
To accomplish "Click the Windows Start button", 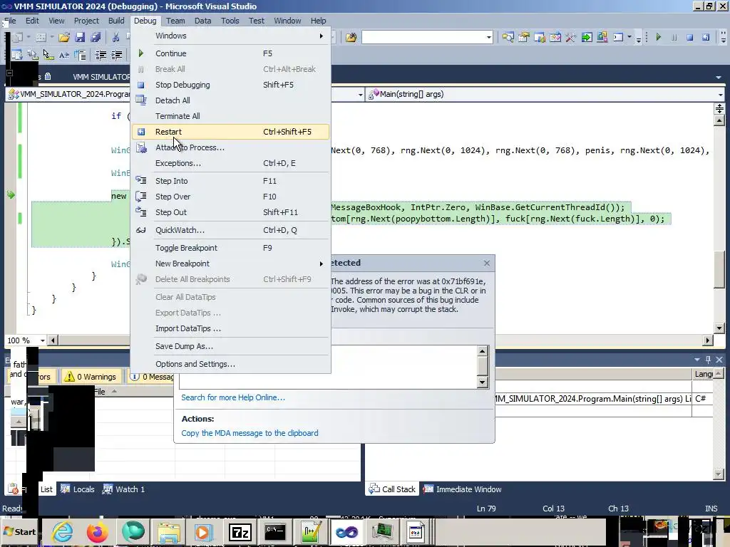I will pos(19,532).
